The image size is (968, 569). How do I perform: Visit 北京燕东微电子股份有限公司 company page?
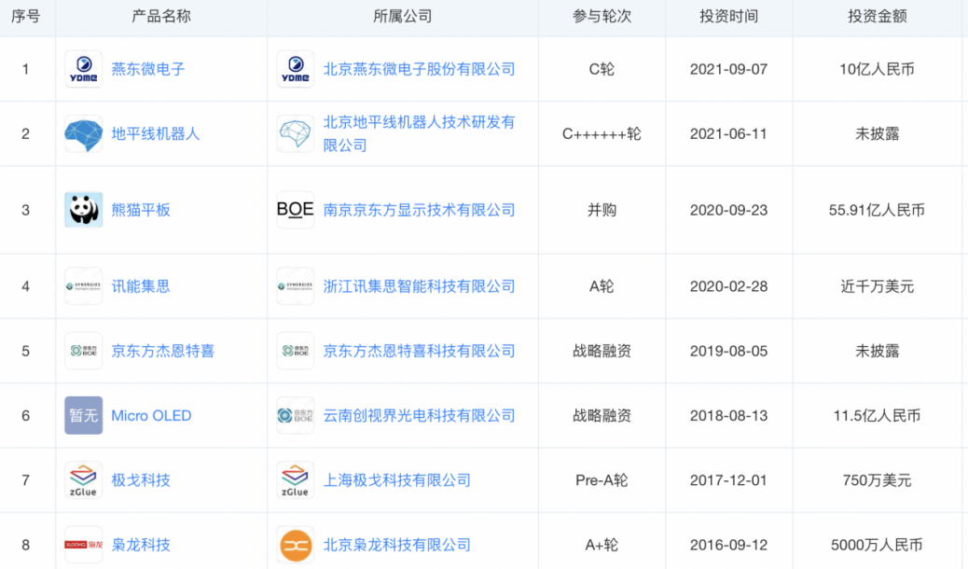419,69
